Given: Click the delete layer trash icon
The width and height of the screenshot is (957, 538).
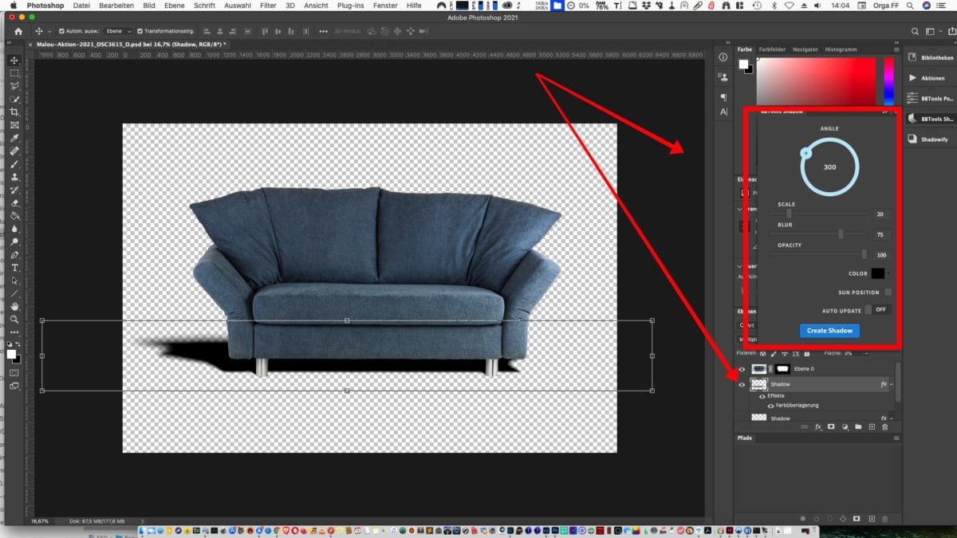Looking at the screenshot, I should 884,427.
